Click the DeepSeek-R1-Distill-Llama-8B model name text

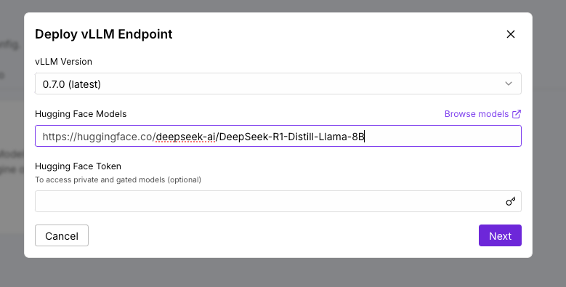(291, 137)
